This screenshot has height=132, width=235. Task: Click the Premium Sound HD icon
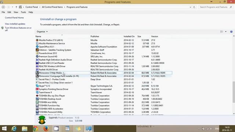pyautogui.click(x=37, y=56)
